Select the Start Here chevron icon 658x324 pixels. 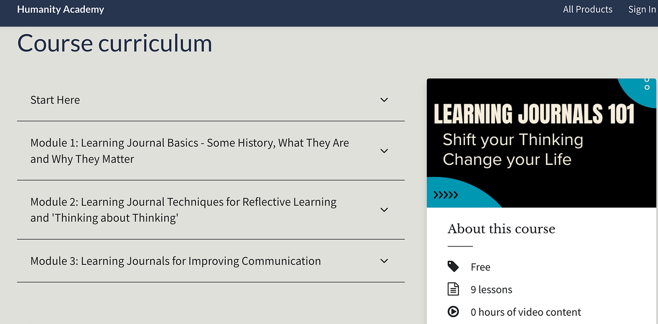pyautogui.click(x=384, y=99)
